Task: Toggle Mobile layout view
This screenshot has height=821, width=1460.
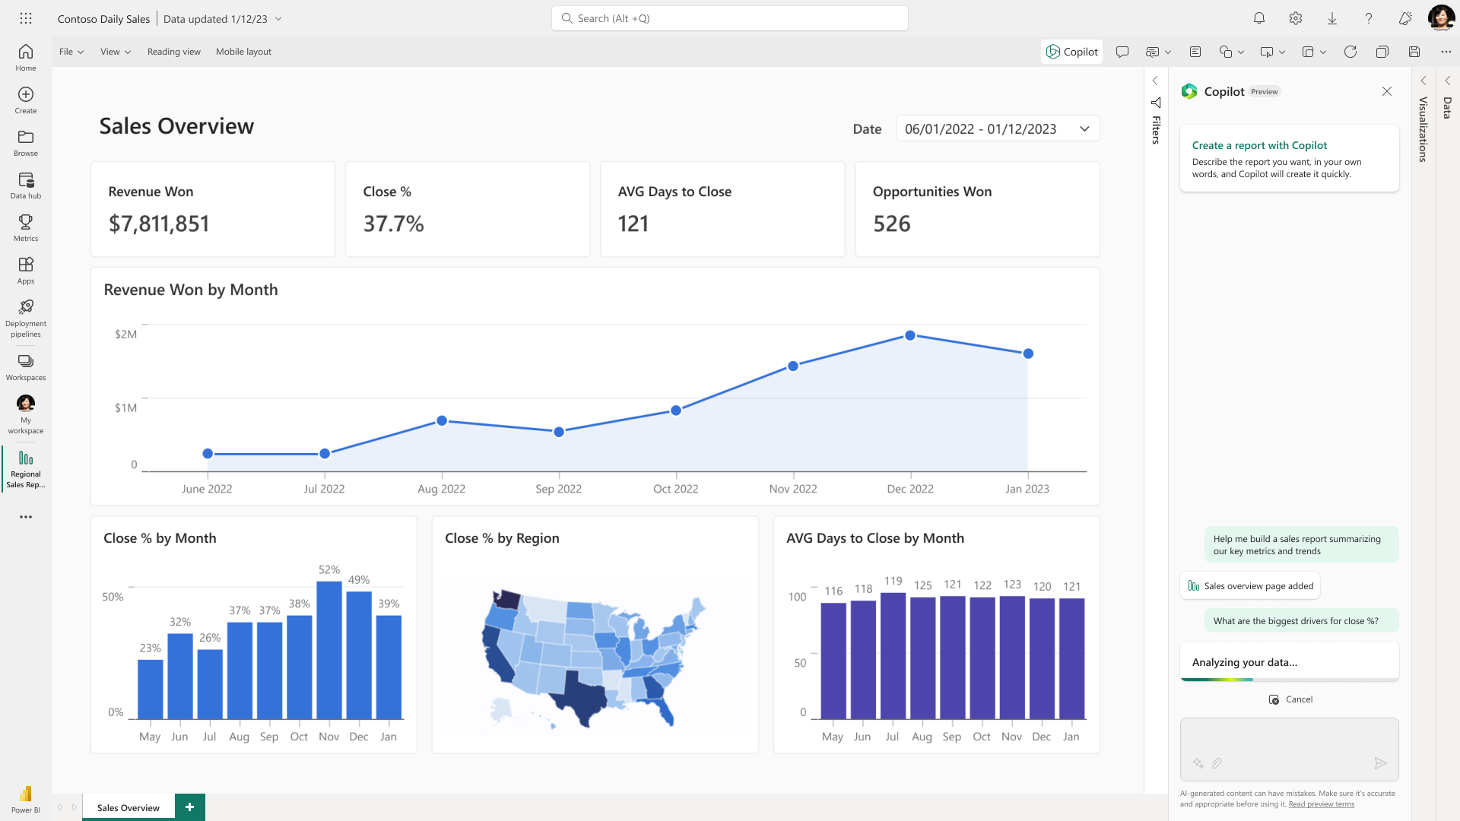Action: [243, 51]
